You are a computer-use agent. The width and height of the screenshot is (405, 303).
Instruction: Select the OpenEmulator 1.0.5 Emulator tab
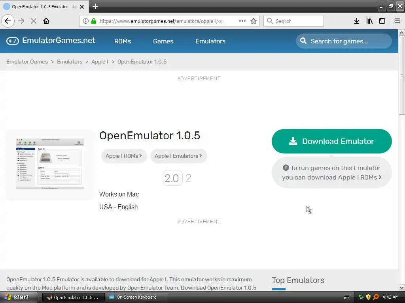[44, 7]
